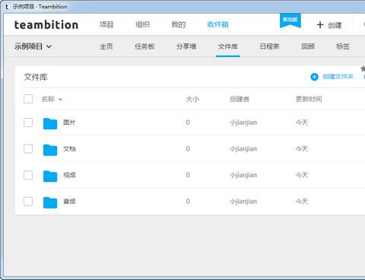Viewport: 365px width, 280px height.
Task: Click size value 0 in 音频 row
Action: click(x=188, y=202)
